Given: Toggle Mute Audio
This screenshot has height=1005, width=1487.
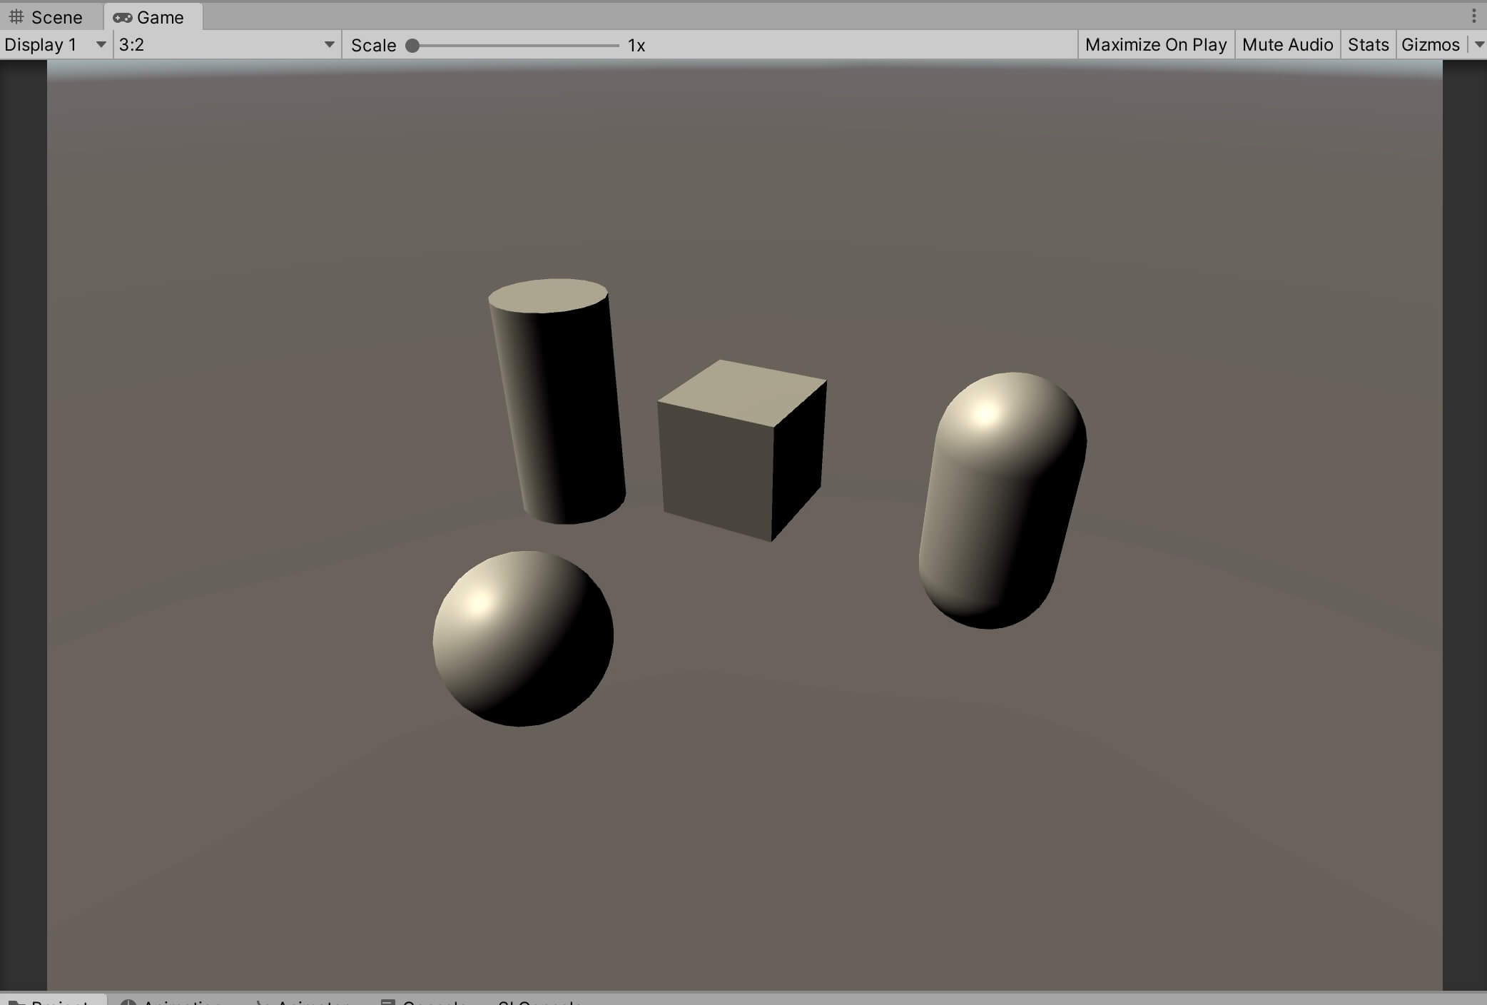Looking at the screenshot, I should (1287, 45).
